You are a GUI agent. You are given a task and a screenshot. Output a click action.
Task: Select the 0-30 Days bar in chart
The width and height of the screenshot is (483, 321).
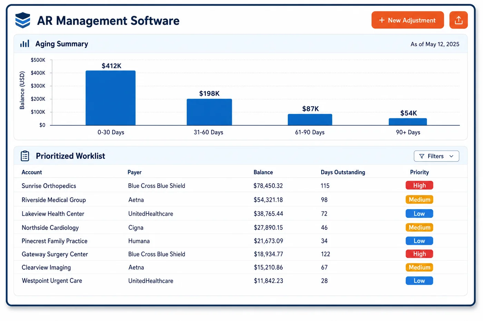(x=110, y=98)
